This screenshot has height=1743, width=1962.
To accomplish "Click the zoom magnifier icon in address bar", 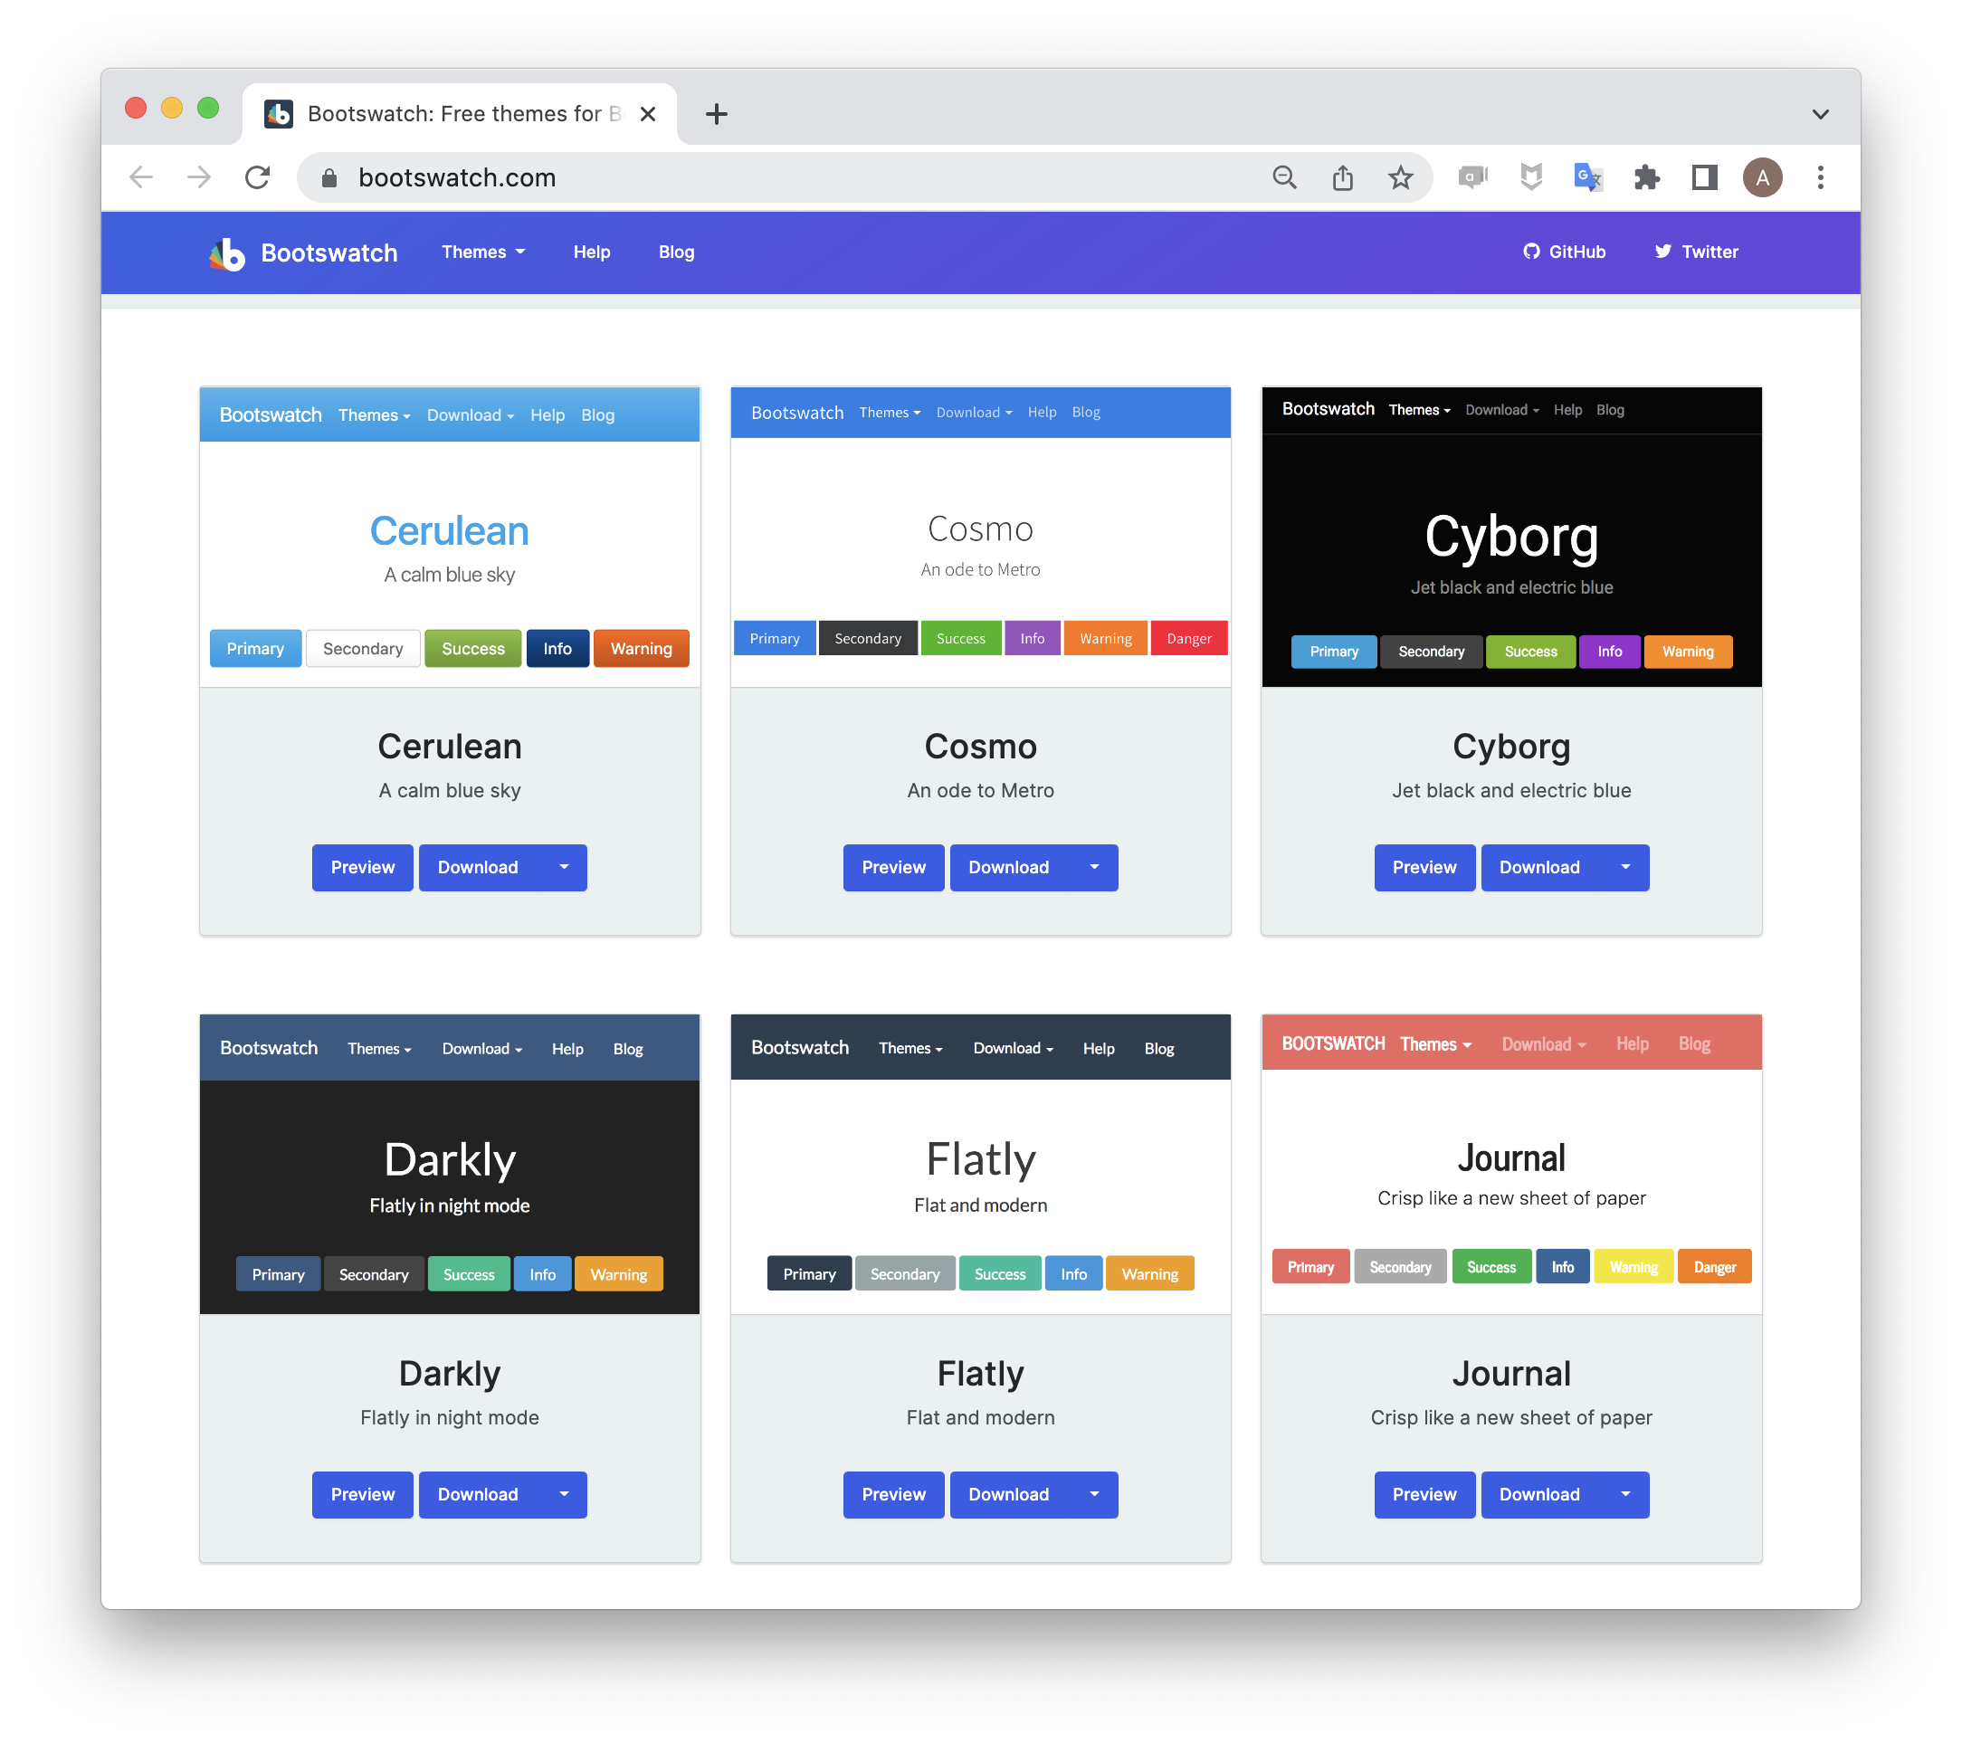I will pos(1284,177).
